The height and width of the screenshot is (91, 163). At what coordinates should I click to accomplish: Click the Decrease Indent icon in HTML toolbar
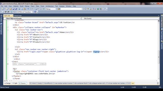(6, 12)
